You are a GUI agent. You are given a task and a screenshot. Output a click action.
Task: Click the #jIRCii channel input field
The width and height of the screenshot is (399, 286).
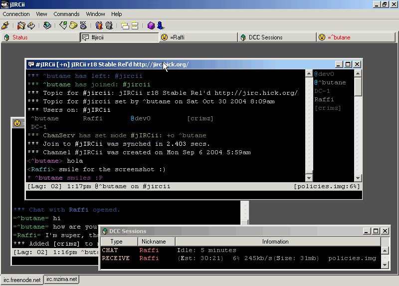click(194, 195)
